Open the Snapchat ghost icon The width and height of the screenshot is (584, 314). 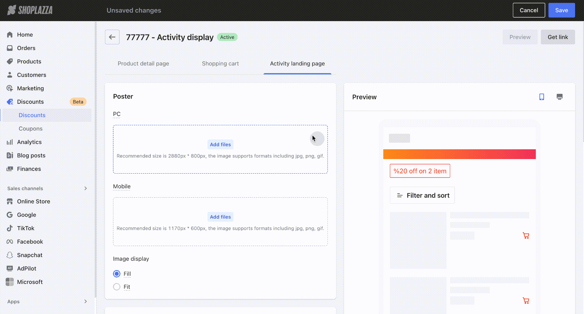pos(10,255)
